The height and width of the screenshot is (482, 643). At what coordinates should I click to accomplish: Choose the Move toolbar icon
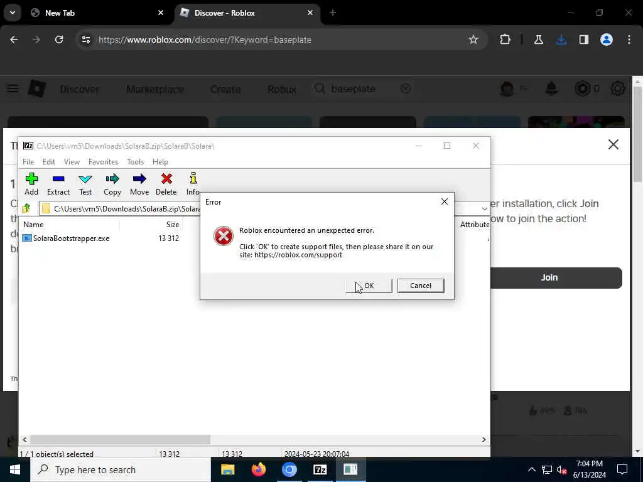point(139,179)
